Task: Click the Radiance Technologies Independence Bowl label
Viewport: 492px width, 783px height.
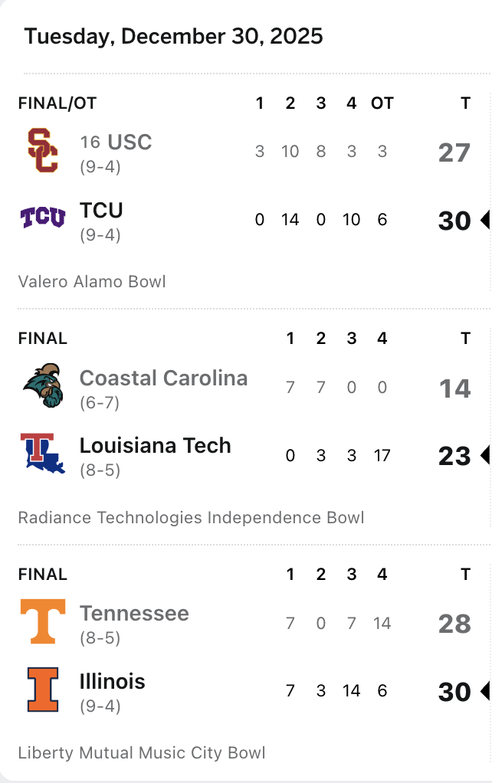Action: click(191, 518)
